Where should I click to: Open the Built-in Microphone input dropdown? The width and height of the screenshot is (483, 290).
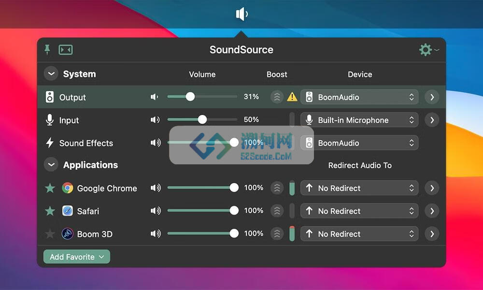pos(359,120)
